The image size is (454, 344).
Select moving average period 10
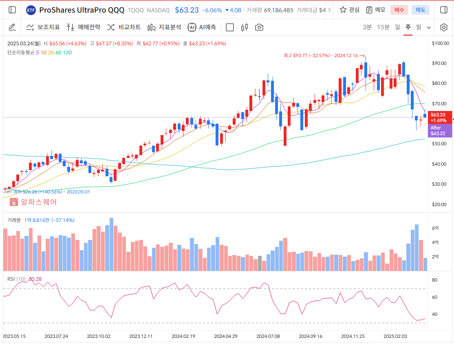[44, 53]
